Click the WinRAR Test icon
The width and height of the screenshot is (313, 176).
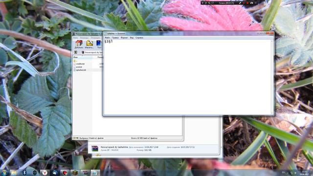click(x=99, y=44)
